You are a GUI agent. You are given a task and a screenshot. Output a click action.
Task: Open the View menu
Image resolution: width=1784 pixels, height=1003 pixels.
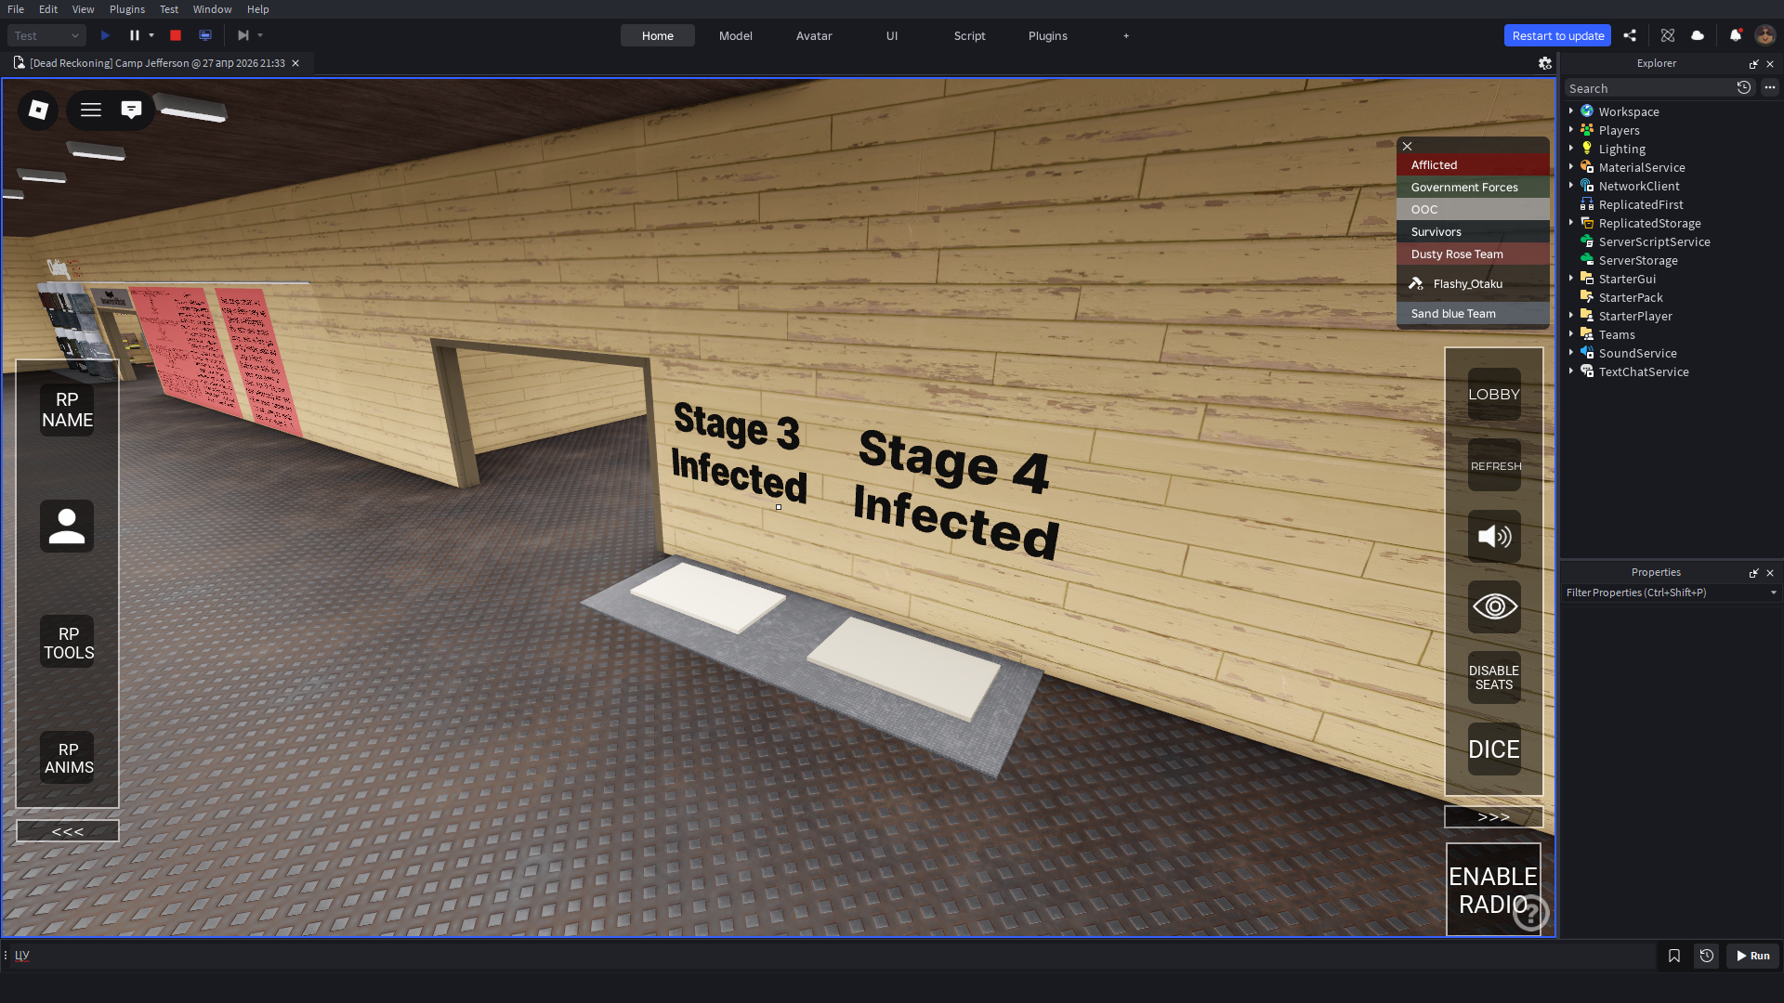[83, 9]
